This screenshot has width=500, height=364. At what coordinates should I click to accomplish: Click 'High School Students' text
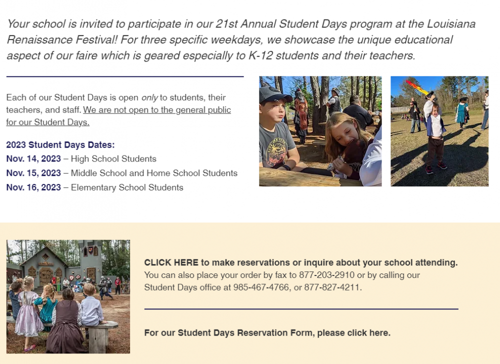pyautogui.click(x=113, y=159)
